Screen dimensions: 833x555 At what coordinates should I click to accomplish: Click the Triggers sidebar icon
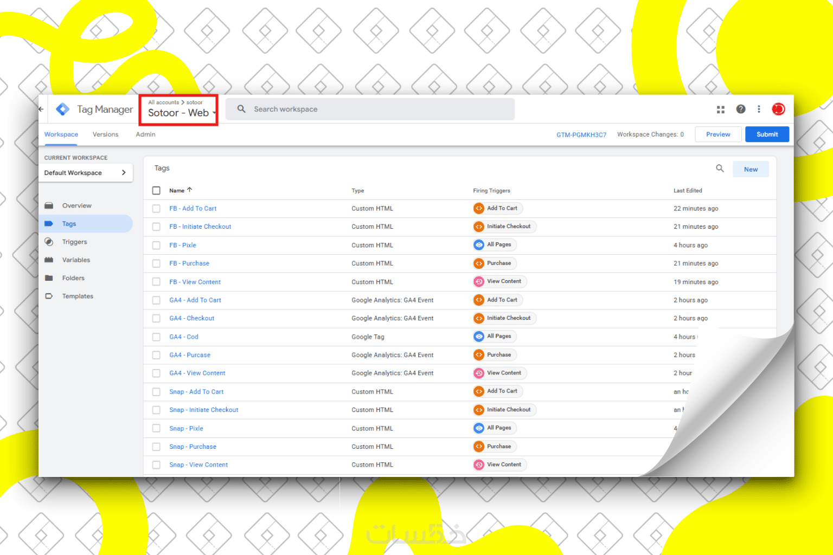point(49,242)
